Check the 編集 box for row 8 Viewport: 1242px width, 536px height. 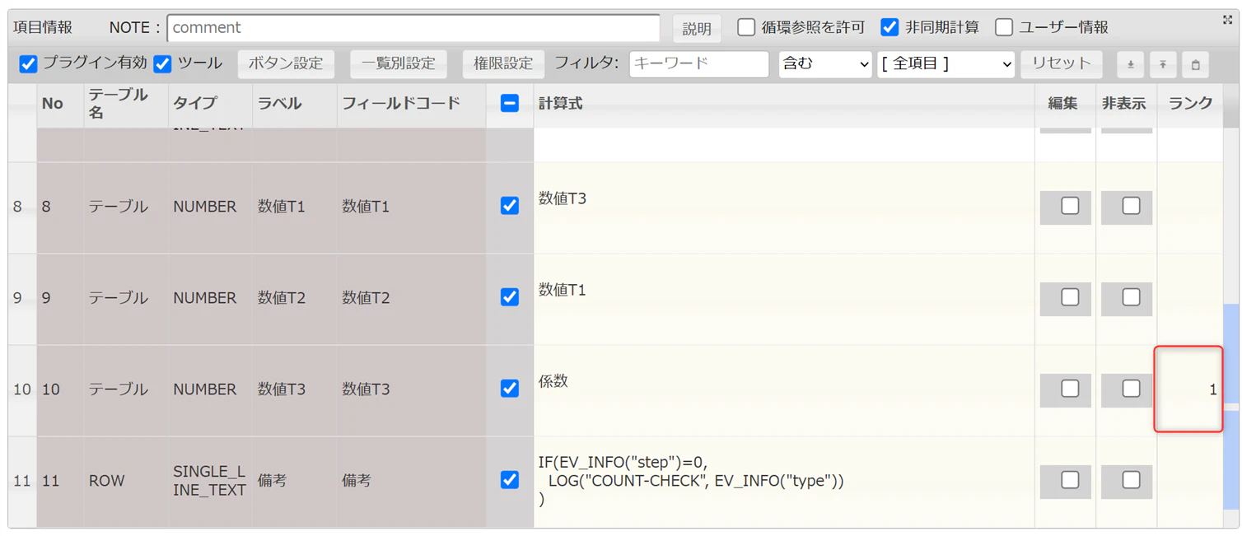click(1070, 206)
